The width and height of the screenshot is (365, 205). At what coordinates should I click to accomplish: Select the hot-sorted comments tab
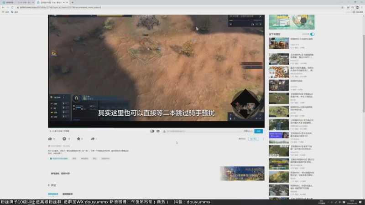[x=53, y=194]
